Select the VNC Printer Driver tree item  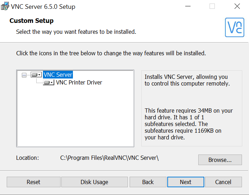[x=79, y=82]
